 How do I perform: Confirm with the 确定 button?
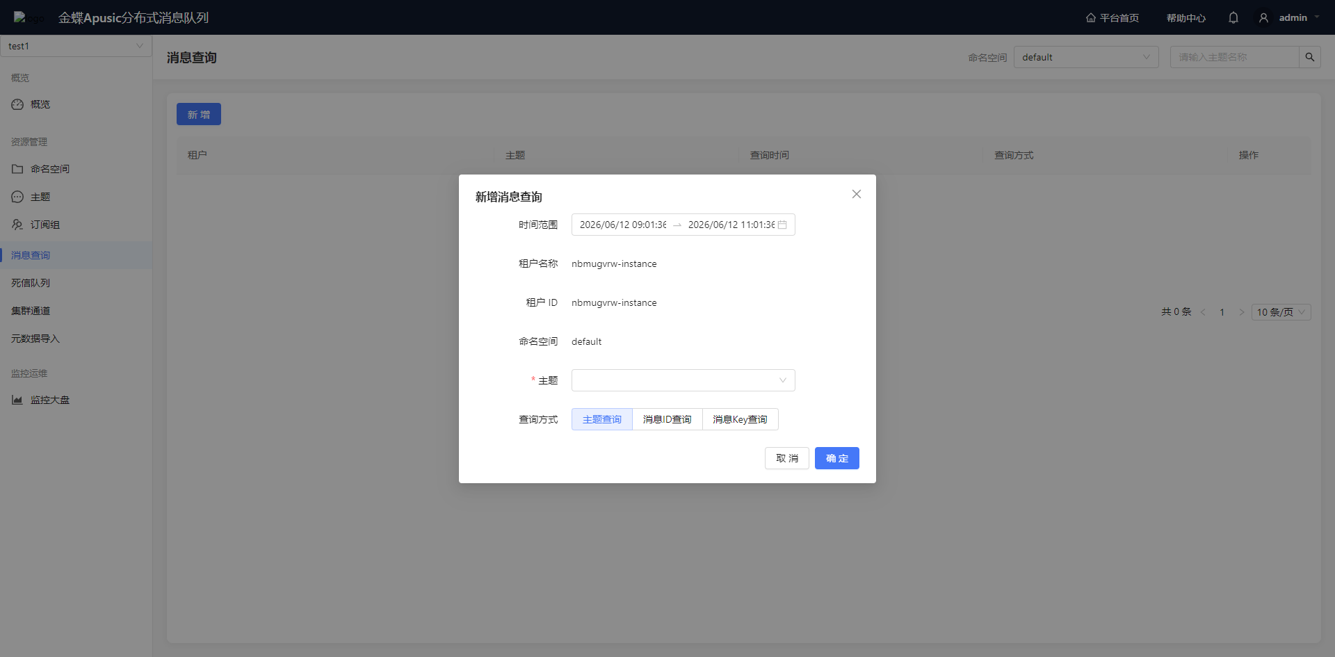pos(837,458)
